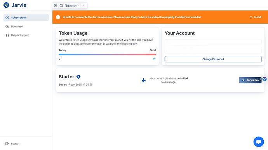Viewport: 268px width, 150px height.
Task: Click the logout arrow icon
Action: (x=7, y=143)
